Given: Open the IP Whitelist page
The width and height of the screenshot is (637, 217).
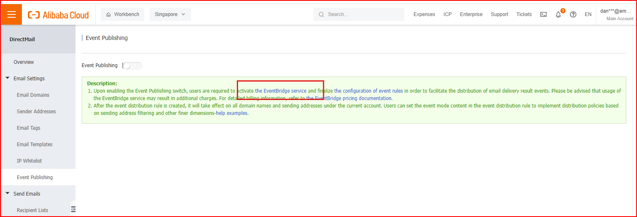Looking at the screenshot, I should 29,161.
